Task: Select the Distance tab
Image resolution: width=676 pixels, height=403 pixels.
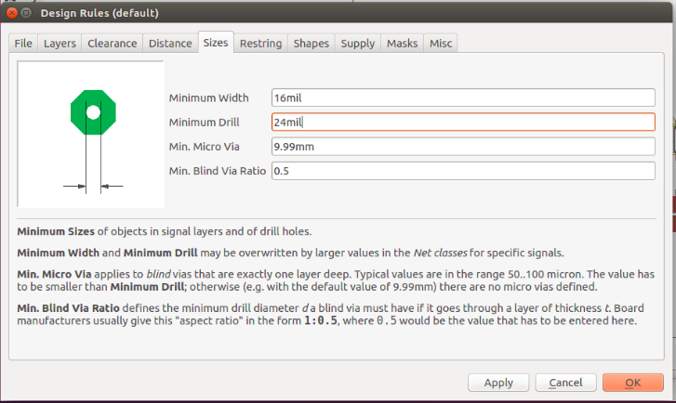Action: click(x=169, y=44)
